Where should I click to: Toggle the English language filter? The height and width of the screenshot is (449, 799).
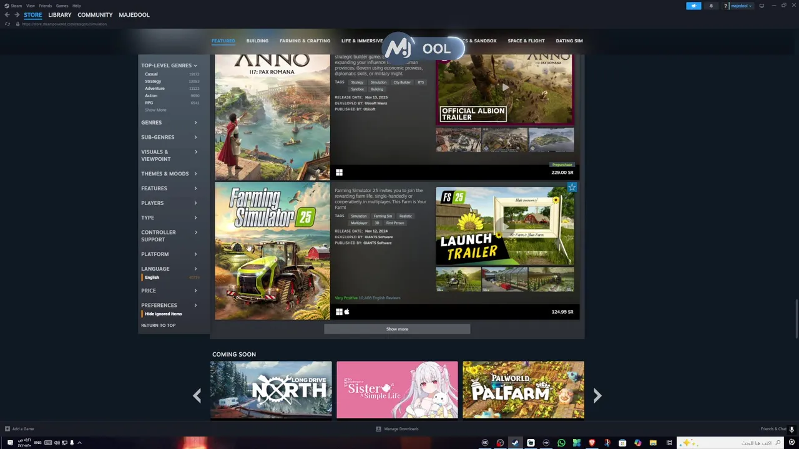point(172,278)
